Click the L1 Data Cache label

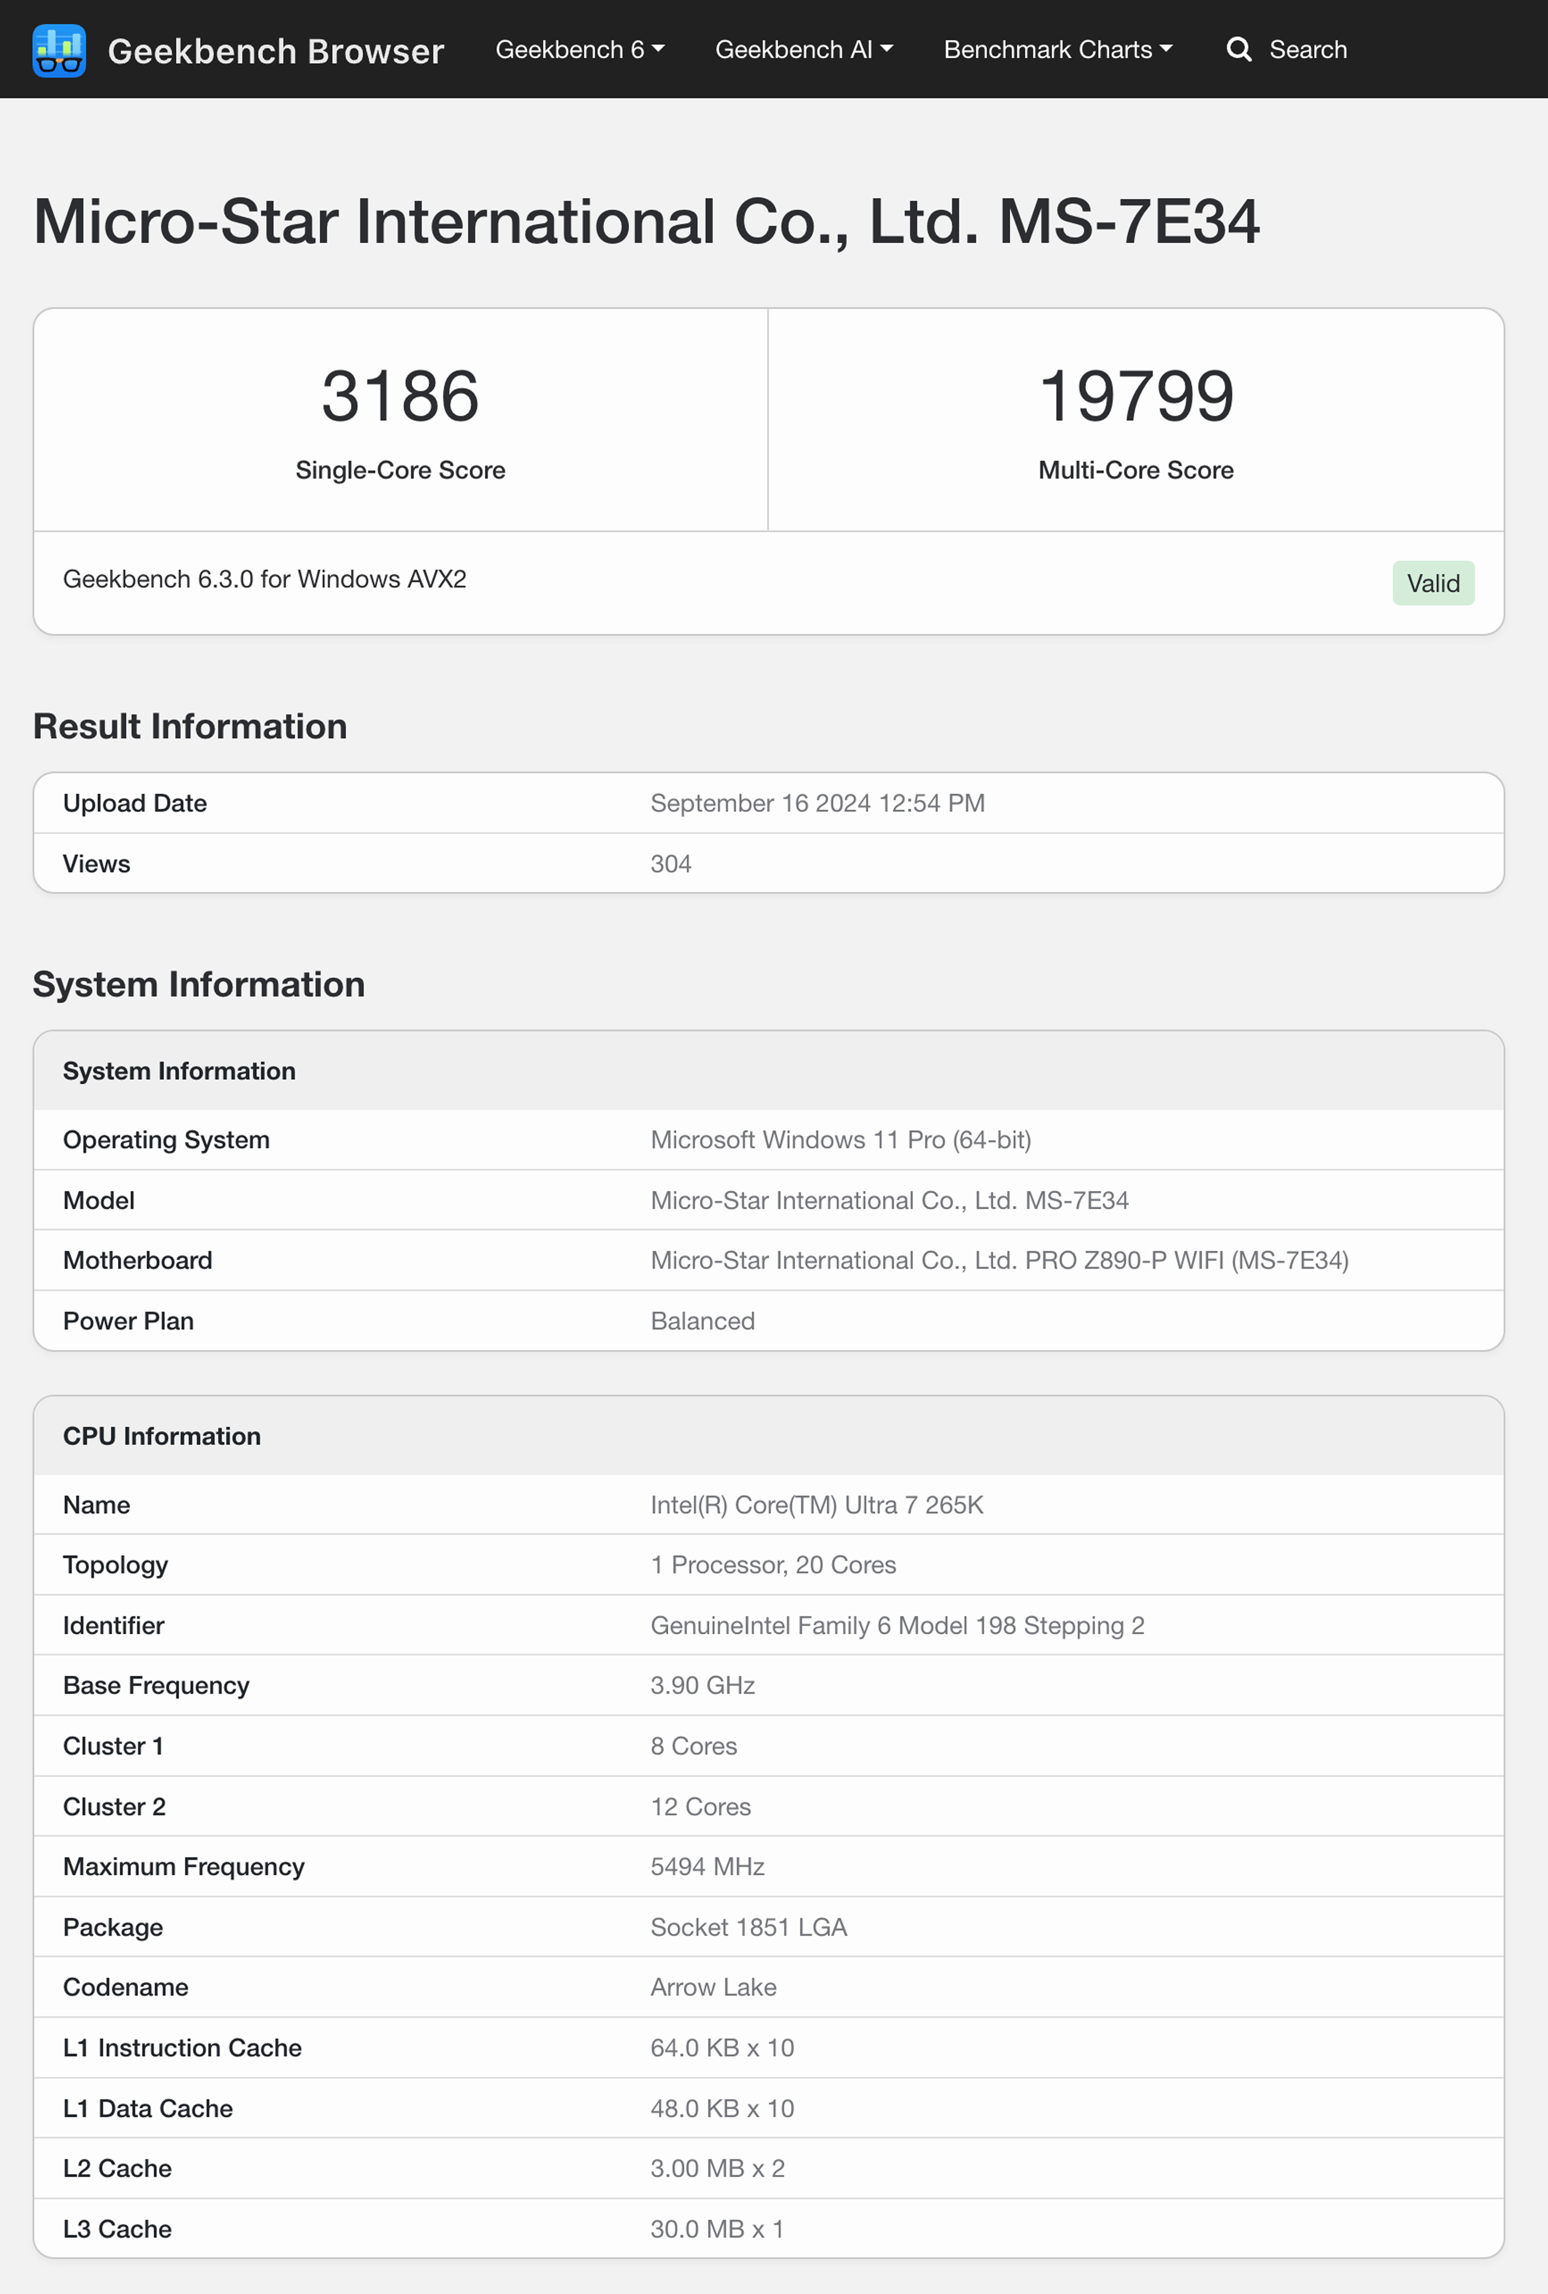pos(148,2109)
